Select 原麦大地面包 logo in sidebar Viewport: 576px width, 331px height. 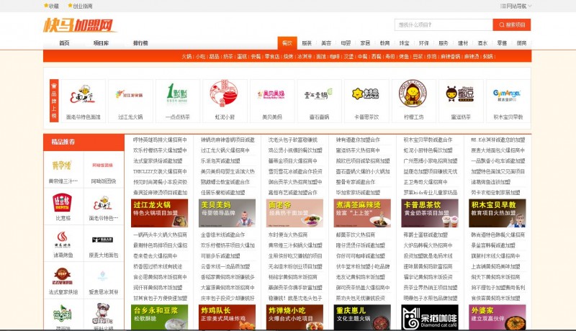point(103,240)
